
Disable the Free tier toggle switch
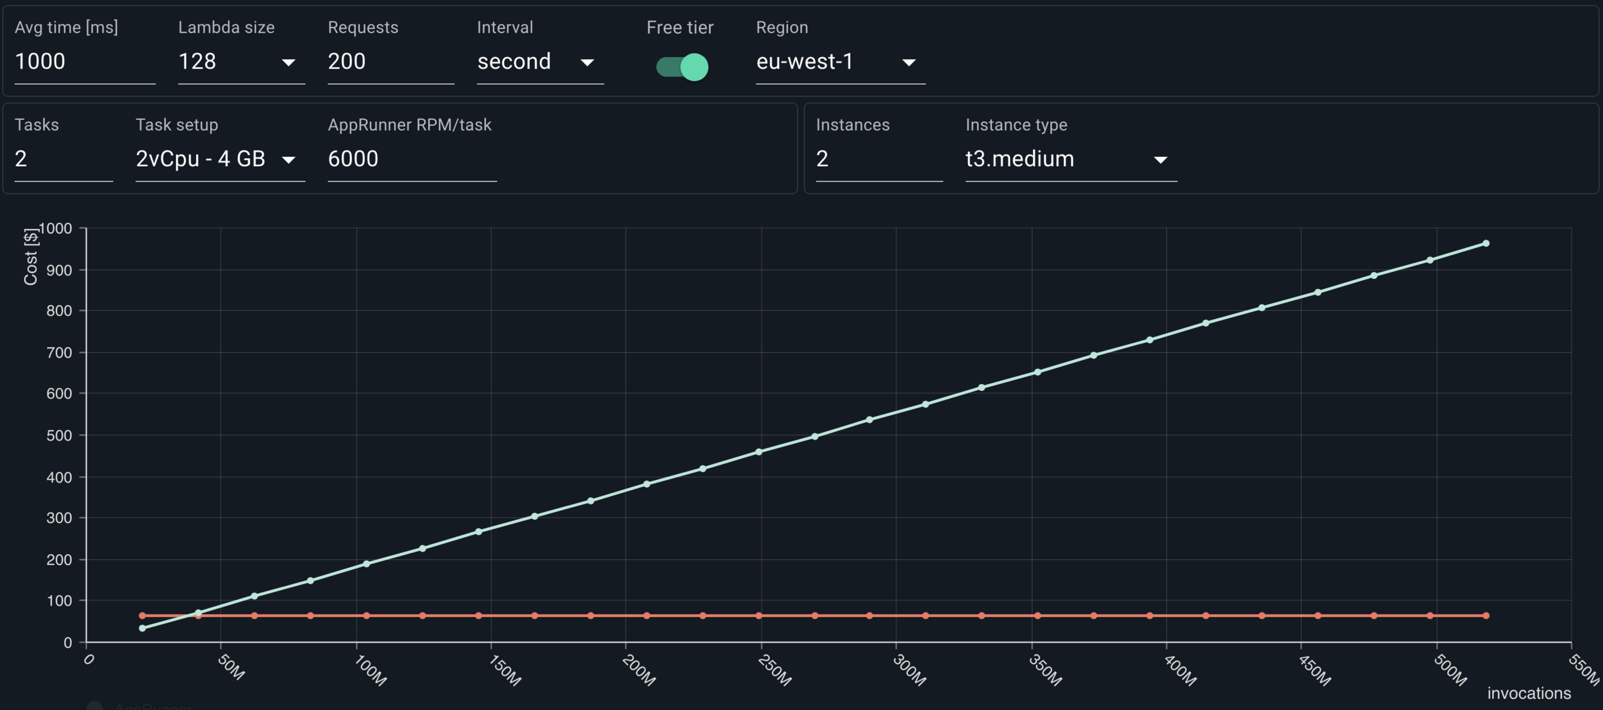[x=682, y=67]
